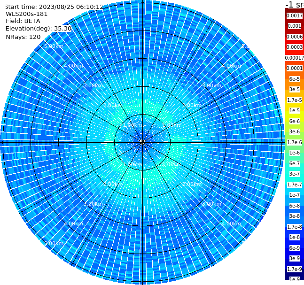Click the Field: BETA label
This screenshot has height=285, width=304.
23,21
